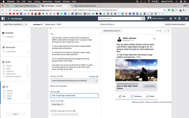
Task: Click Report a problem with this preview
Action: pyautogui.click(x=159, y=102)
